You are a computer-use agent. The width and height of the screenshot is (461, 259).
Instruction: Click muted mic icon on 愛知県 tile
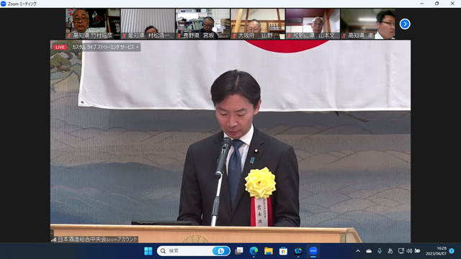pyautogui.click(x=124, y=36)
